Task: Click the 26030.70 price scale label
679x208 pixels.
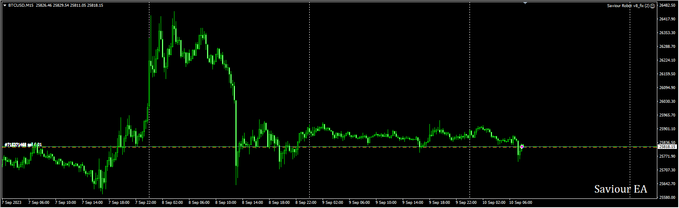Action: (x=667, y=102)
